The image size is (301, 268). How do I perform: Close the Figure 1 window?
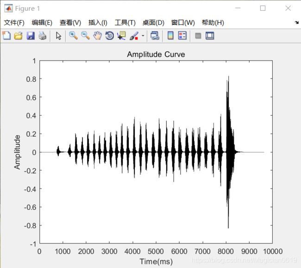pyautogui.click(x=288, y=8)
